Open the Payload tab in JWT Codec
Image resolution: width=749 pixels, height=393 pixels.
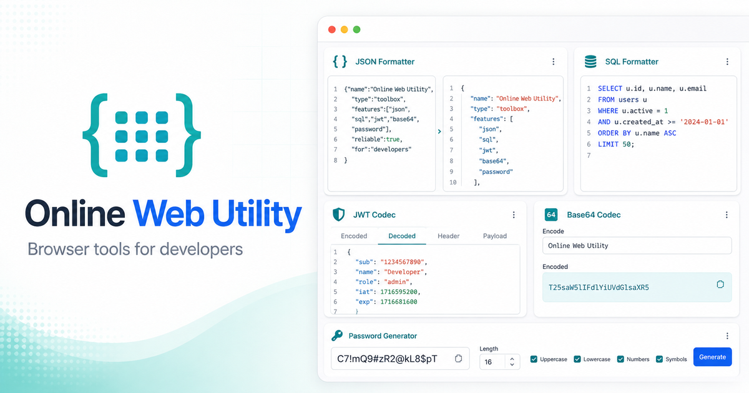(495, 236)
